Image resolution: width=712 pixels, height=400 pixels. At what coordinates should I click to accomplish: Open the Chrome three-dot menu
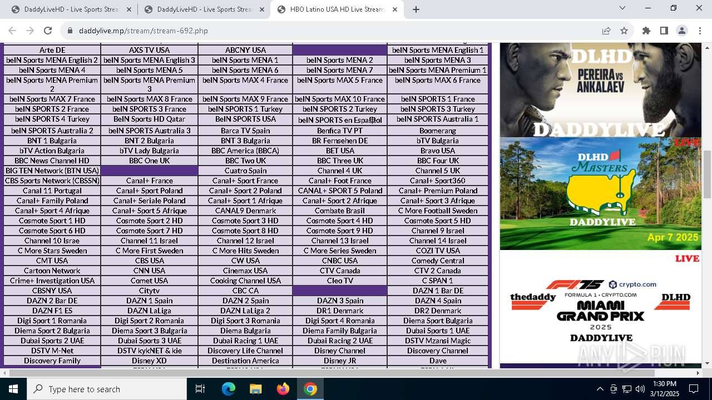[699, 31]
